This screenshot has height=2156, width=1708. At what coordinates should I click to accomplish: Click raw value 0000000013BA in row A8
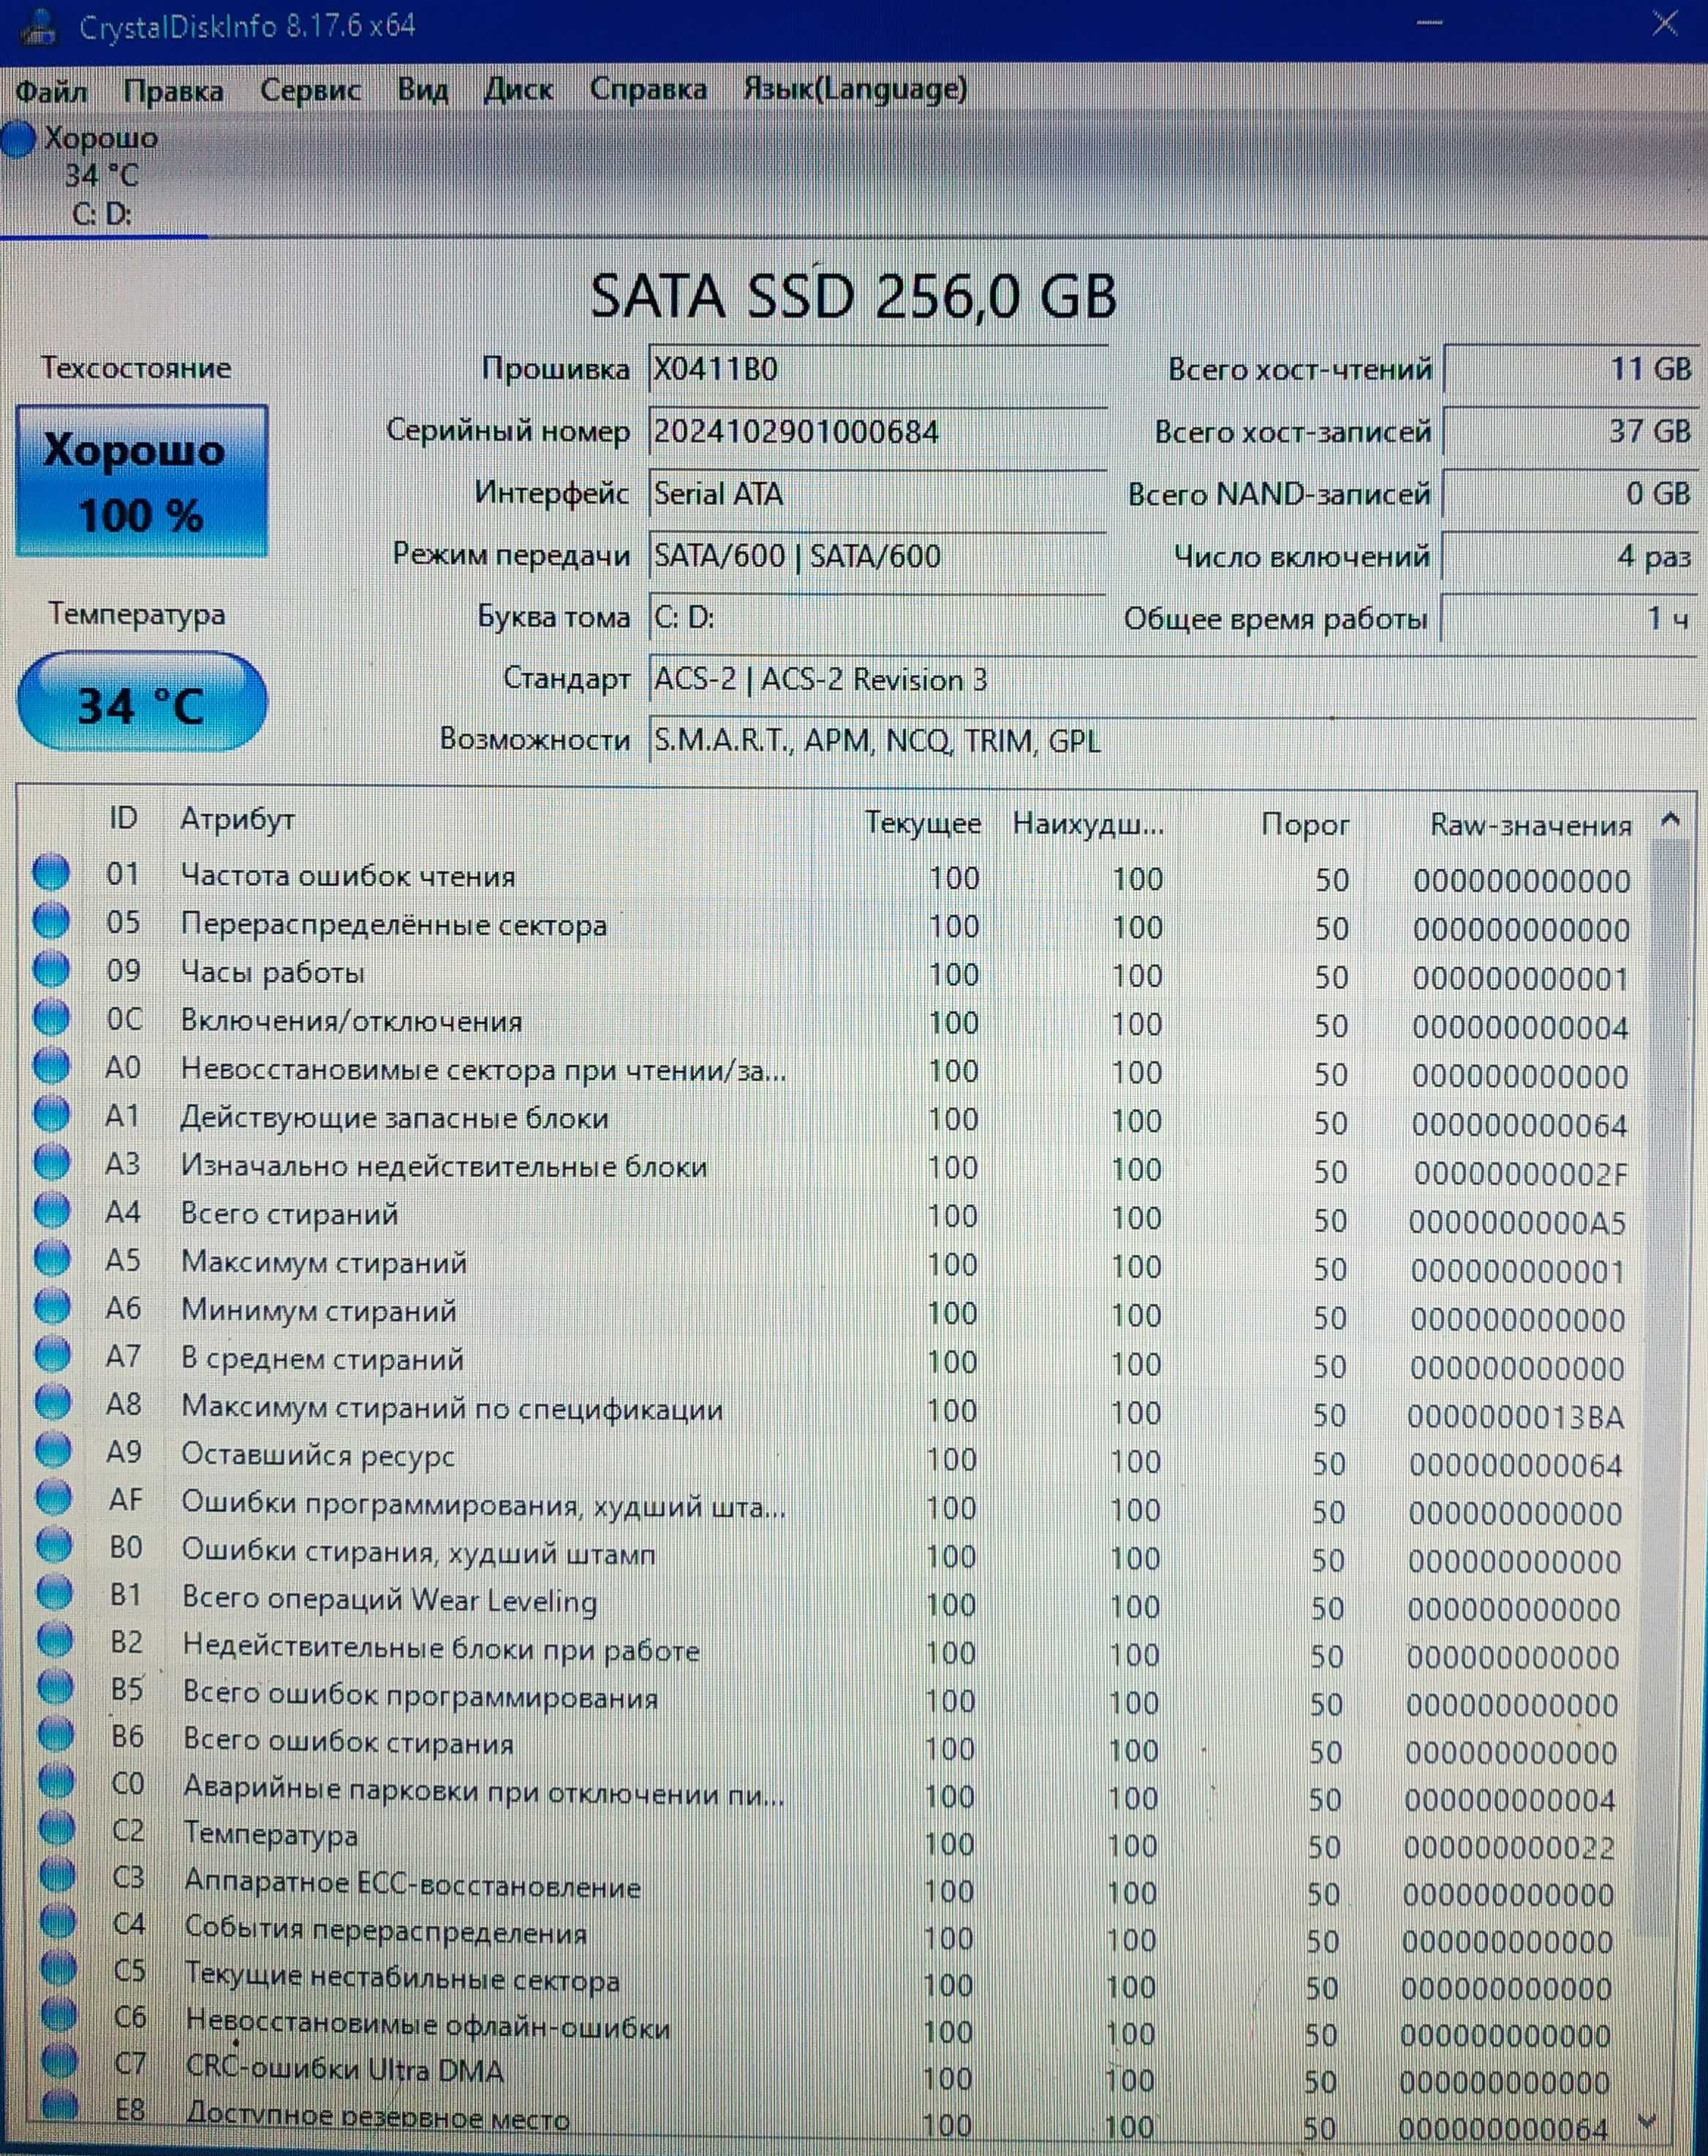[x=1515, y=1416]
